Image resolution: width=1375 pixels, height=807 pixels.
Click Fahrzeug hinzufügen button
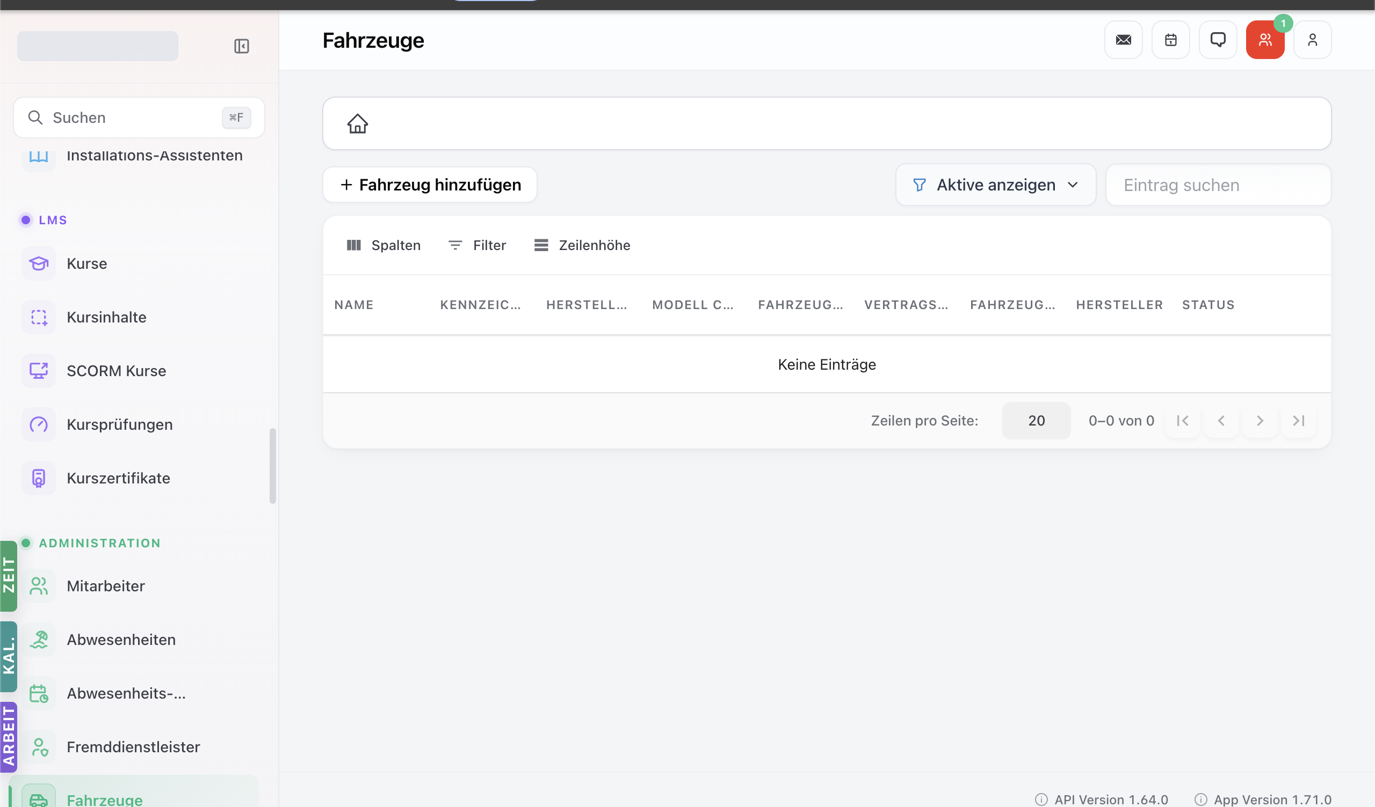[430, 185]
